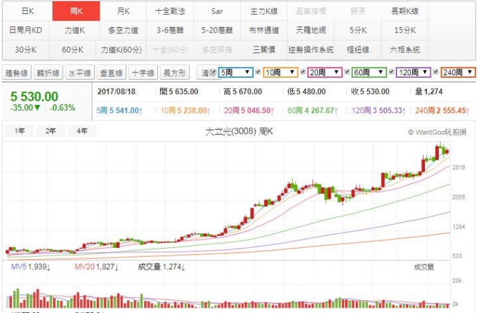Click the latest candlestick on chart
The width and height of the screenshot is (478, 313).
coord(447,152)
